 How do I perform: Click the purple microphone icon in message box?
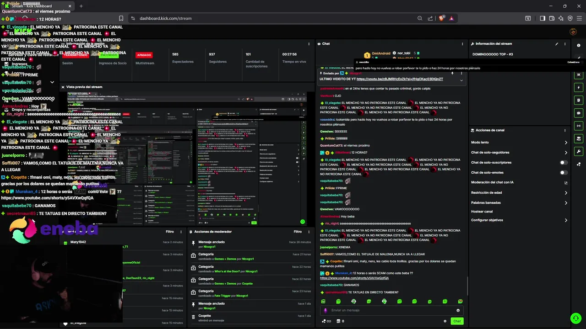tap(326, 310)
